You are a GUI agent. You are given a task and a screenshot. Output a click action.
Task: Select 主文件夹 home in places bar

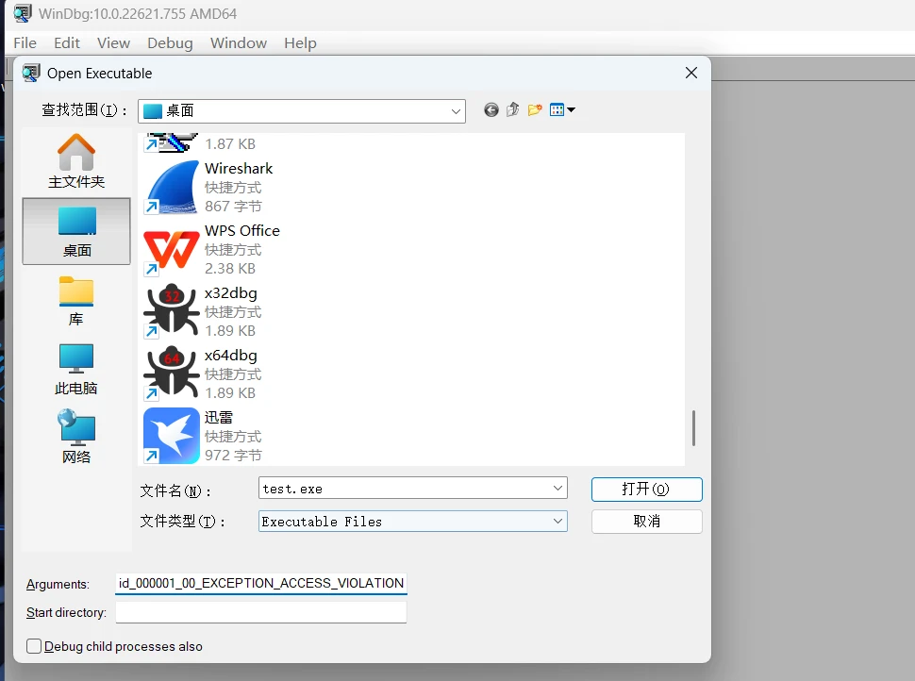(x=76, y=161)
